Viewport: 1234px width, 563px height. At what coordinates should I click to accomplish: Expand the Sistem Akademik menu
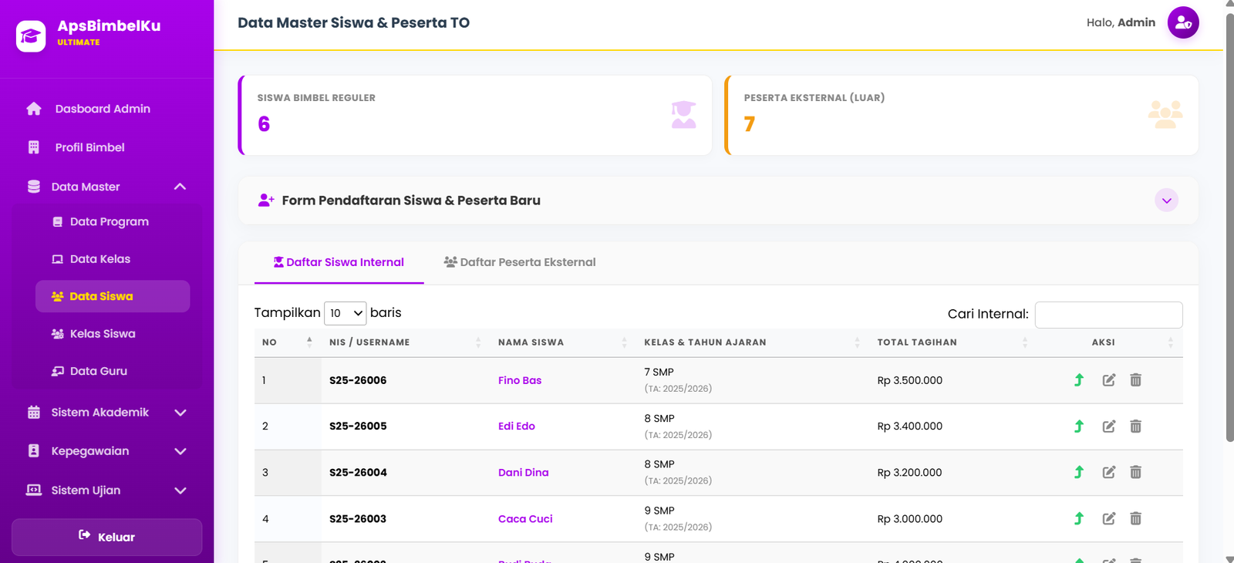click(x=106, y=413)
